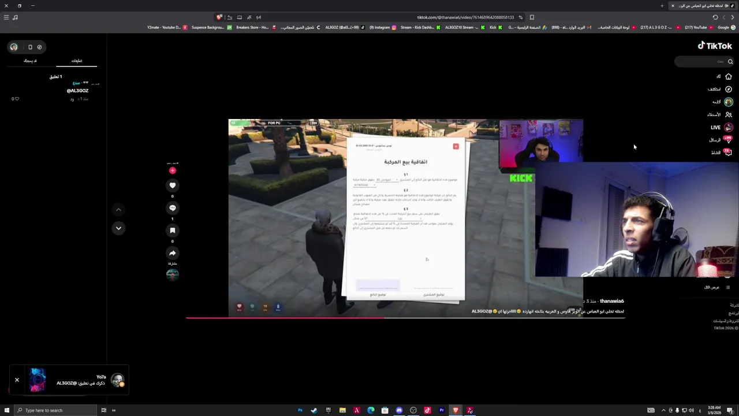This screenshot has height=416, width=739.
Task: Open browser hamburger menu
Action: pyautogui.click(x=6, y=17)
